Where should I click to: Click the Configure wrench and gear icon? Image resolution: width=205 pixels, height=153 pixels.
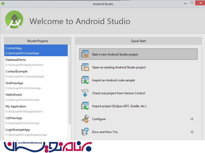click(x=85, y=119)
